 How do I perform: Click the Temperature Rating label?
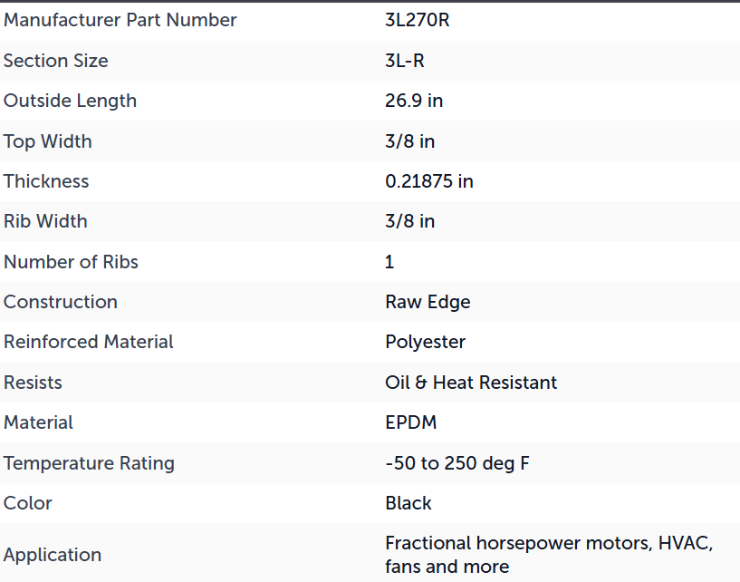[x=89, y=463]
